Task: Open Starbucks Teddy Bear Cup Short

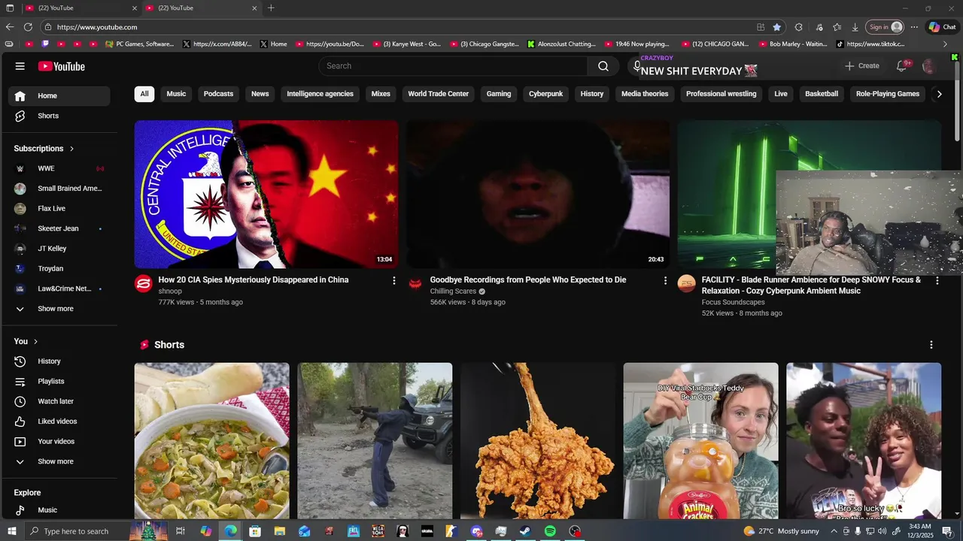Action: click(701, 440)
